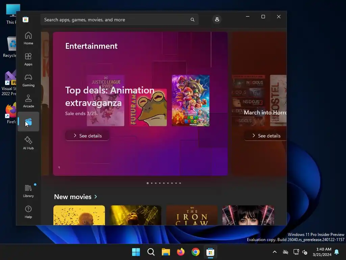Open File Explorer from the taskbar
This screenshot has height=260, width=346.
[x=166, y=252]
